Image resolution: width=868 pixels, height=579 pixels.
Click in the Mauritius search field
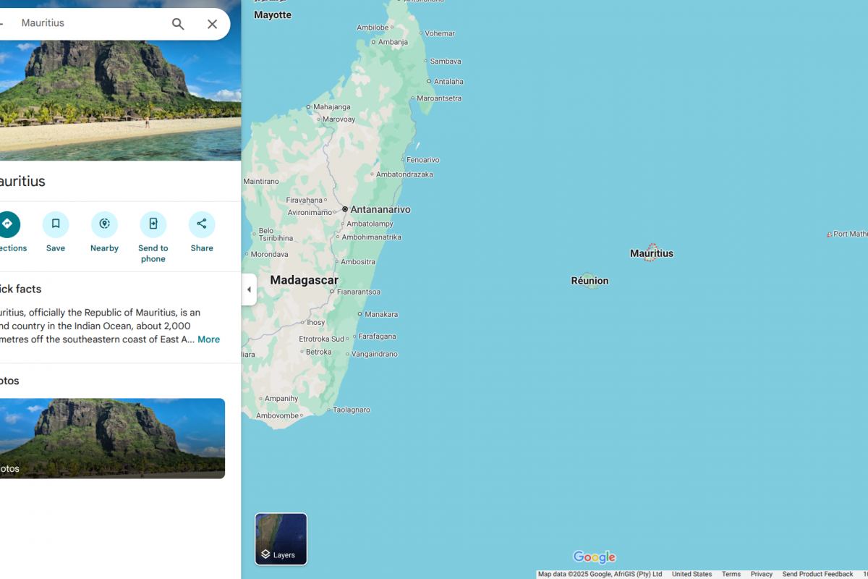(x=87, y=23)
